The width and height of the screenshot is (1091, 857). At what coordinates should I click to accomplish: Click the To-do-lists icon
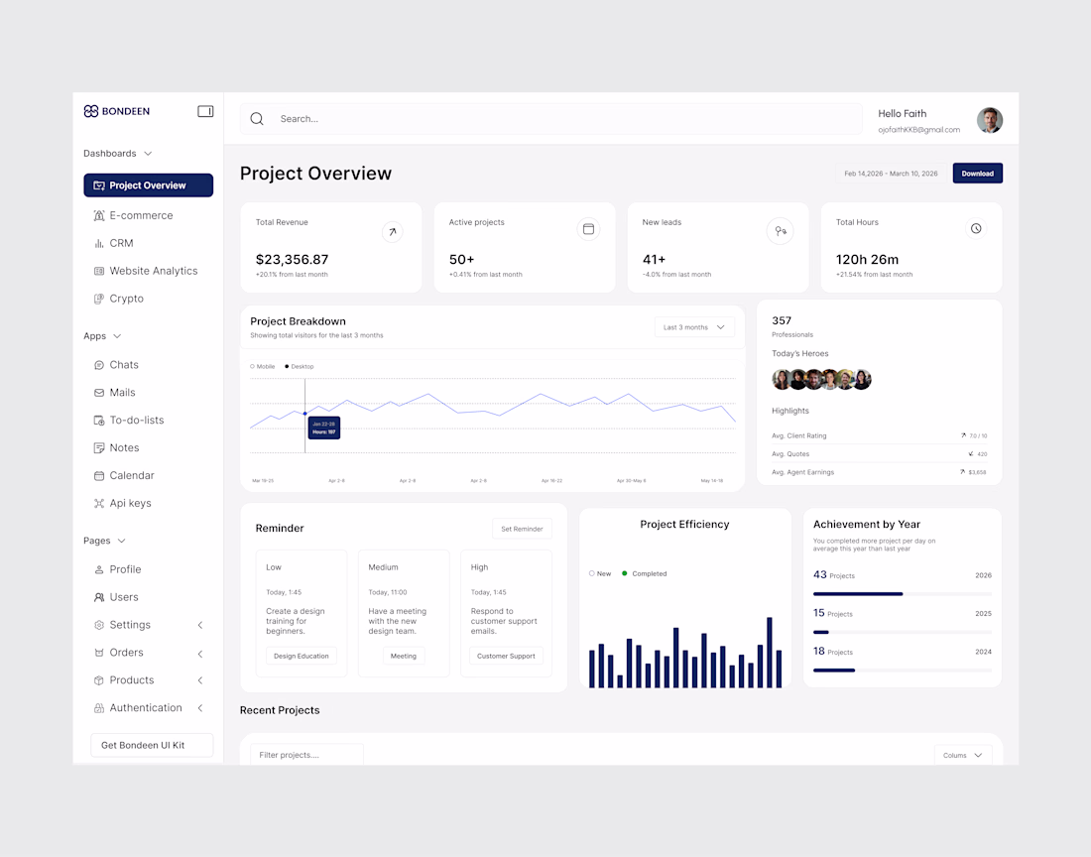(99, 421)
